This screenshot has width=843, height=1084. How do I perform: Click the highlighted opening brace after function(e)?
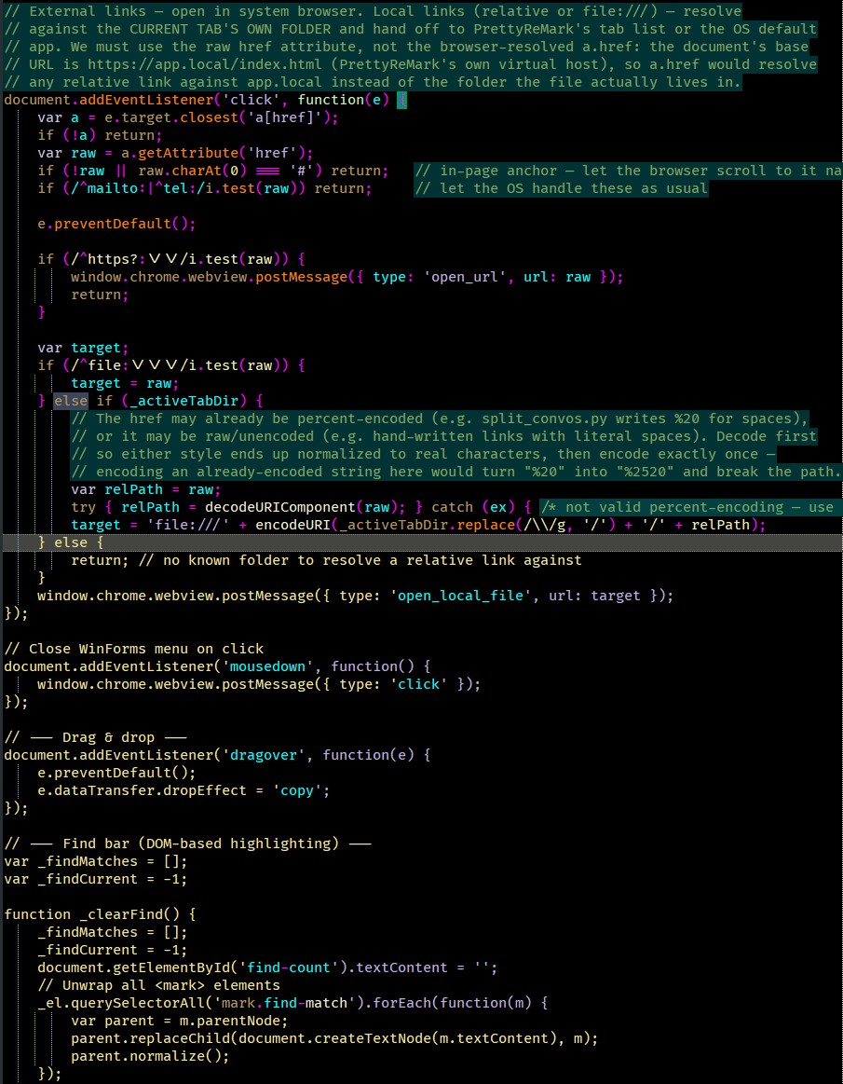(x=402, y=100)
